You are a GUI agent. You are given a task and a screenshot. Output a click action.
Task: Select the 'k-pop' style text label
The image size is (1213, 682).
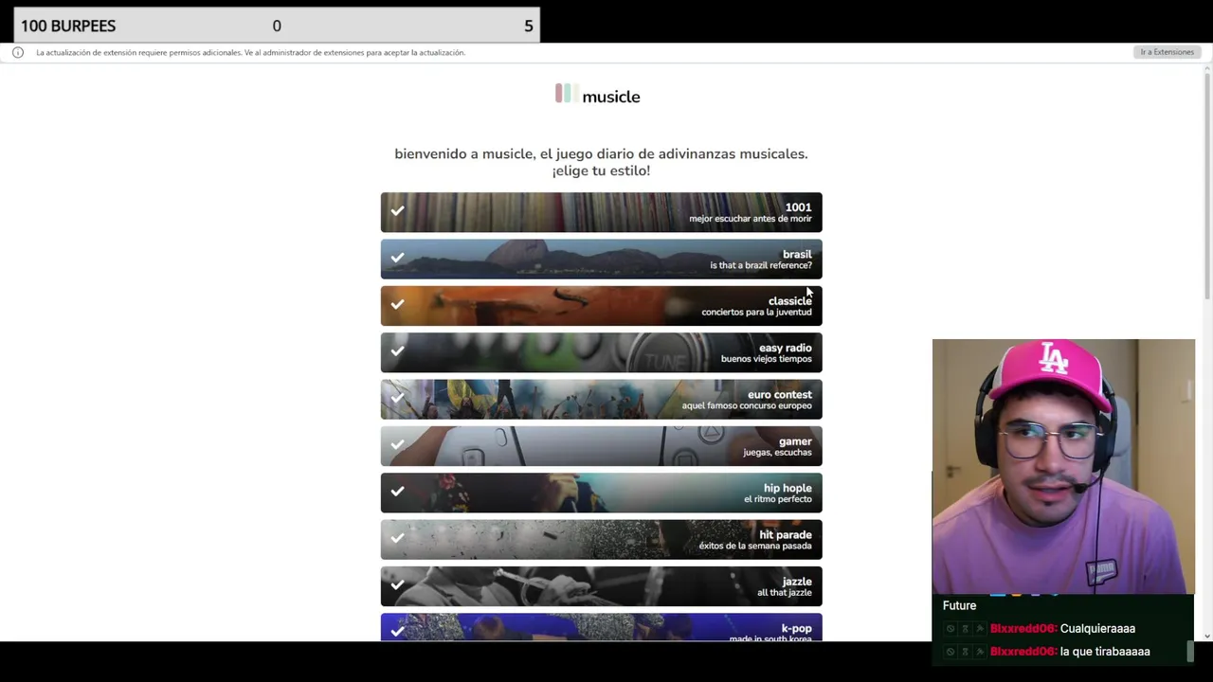coord(797,628)
